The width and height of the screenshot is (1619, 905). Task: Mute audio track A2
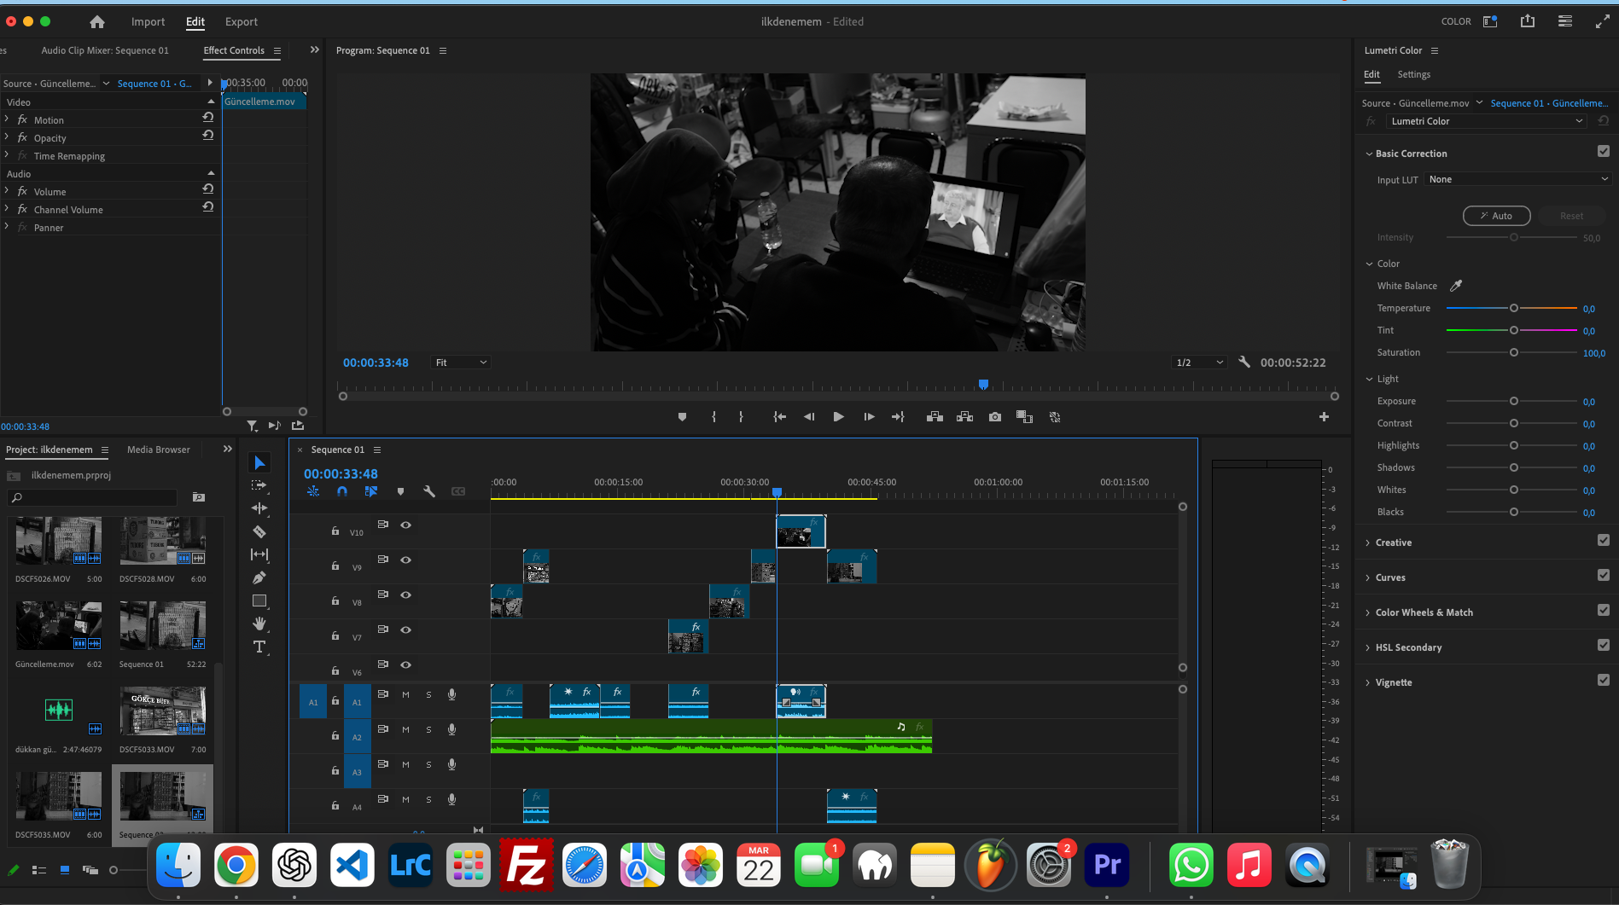point(406,729)
